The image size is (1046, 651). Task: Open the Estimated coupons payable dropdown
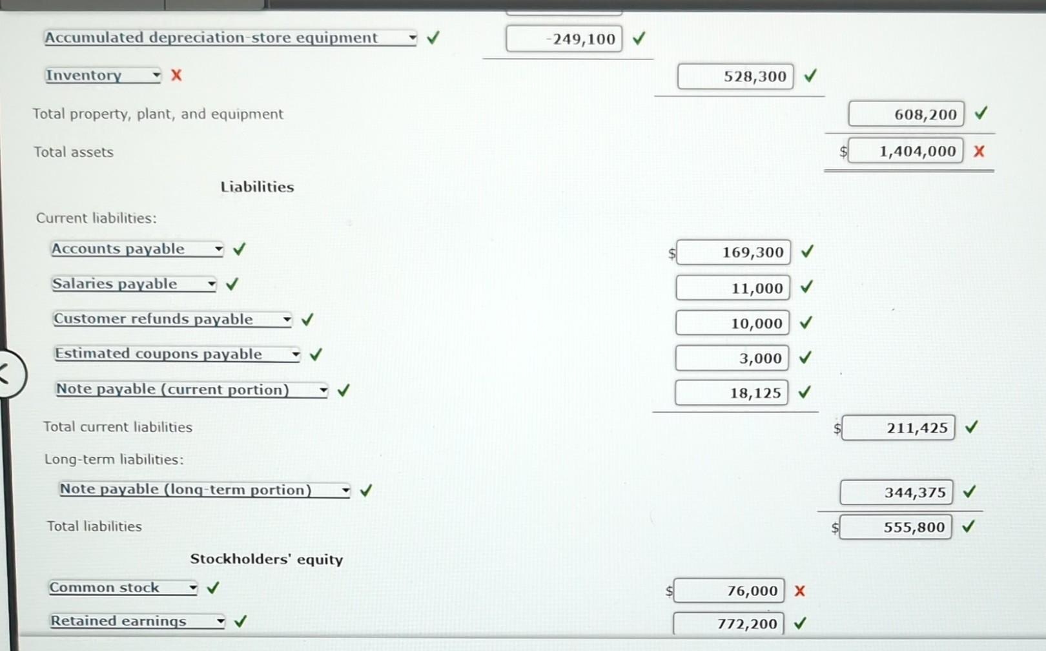pyautogui.click(x=295, y=354)
